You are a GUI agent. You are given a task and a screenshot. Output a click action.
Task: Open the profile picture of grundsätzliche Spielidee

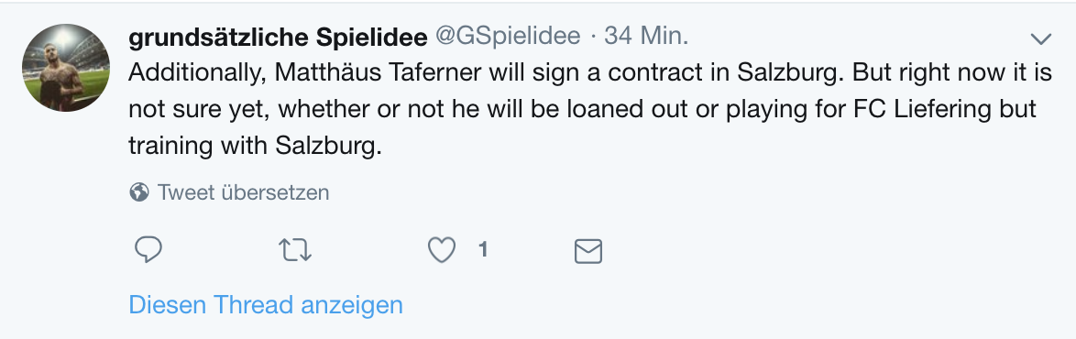point(66,68)
